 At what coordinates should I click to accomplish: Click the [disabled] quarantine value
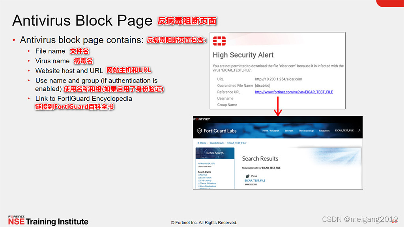[262, 86]
